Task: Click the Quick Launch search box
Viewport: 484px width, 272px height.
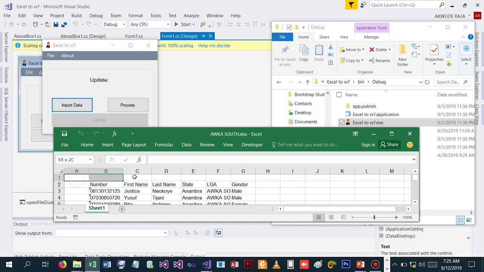Action: pos(407,5)
